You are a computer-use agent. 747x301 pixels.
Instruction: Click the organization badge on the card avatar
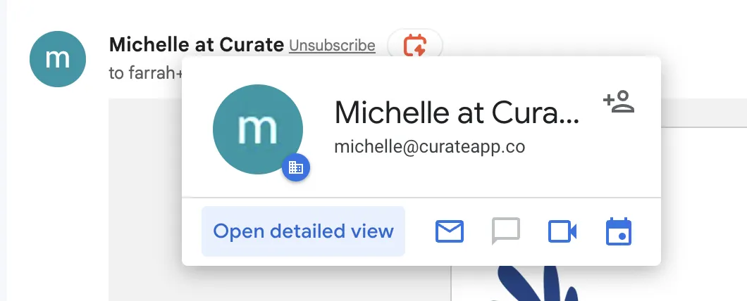[x=296, y=167]
